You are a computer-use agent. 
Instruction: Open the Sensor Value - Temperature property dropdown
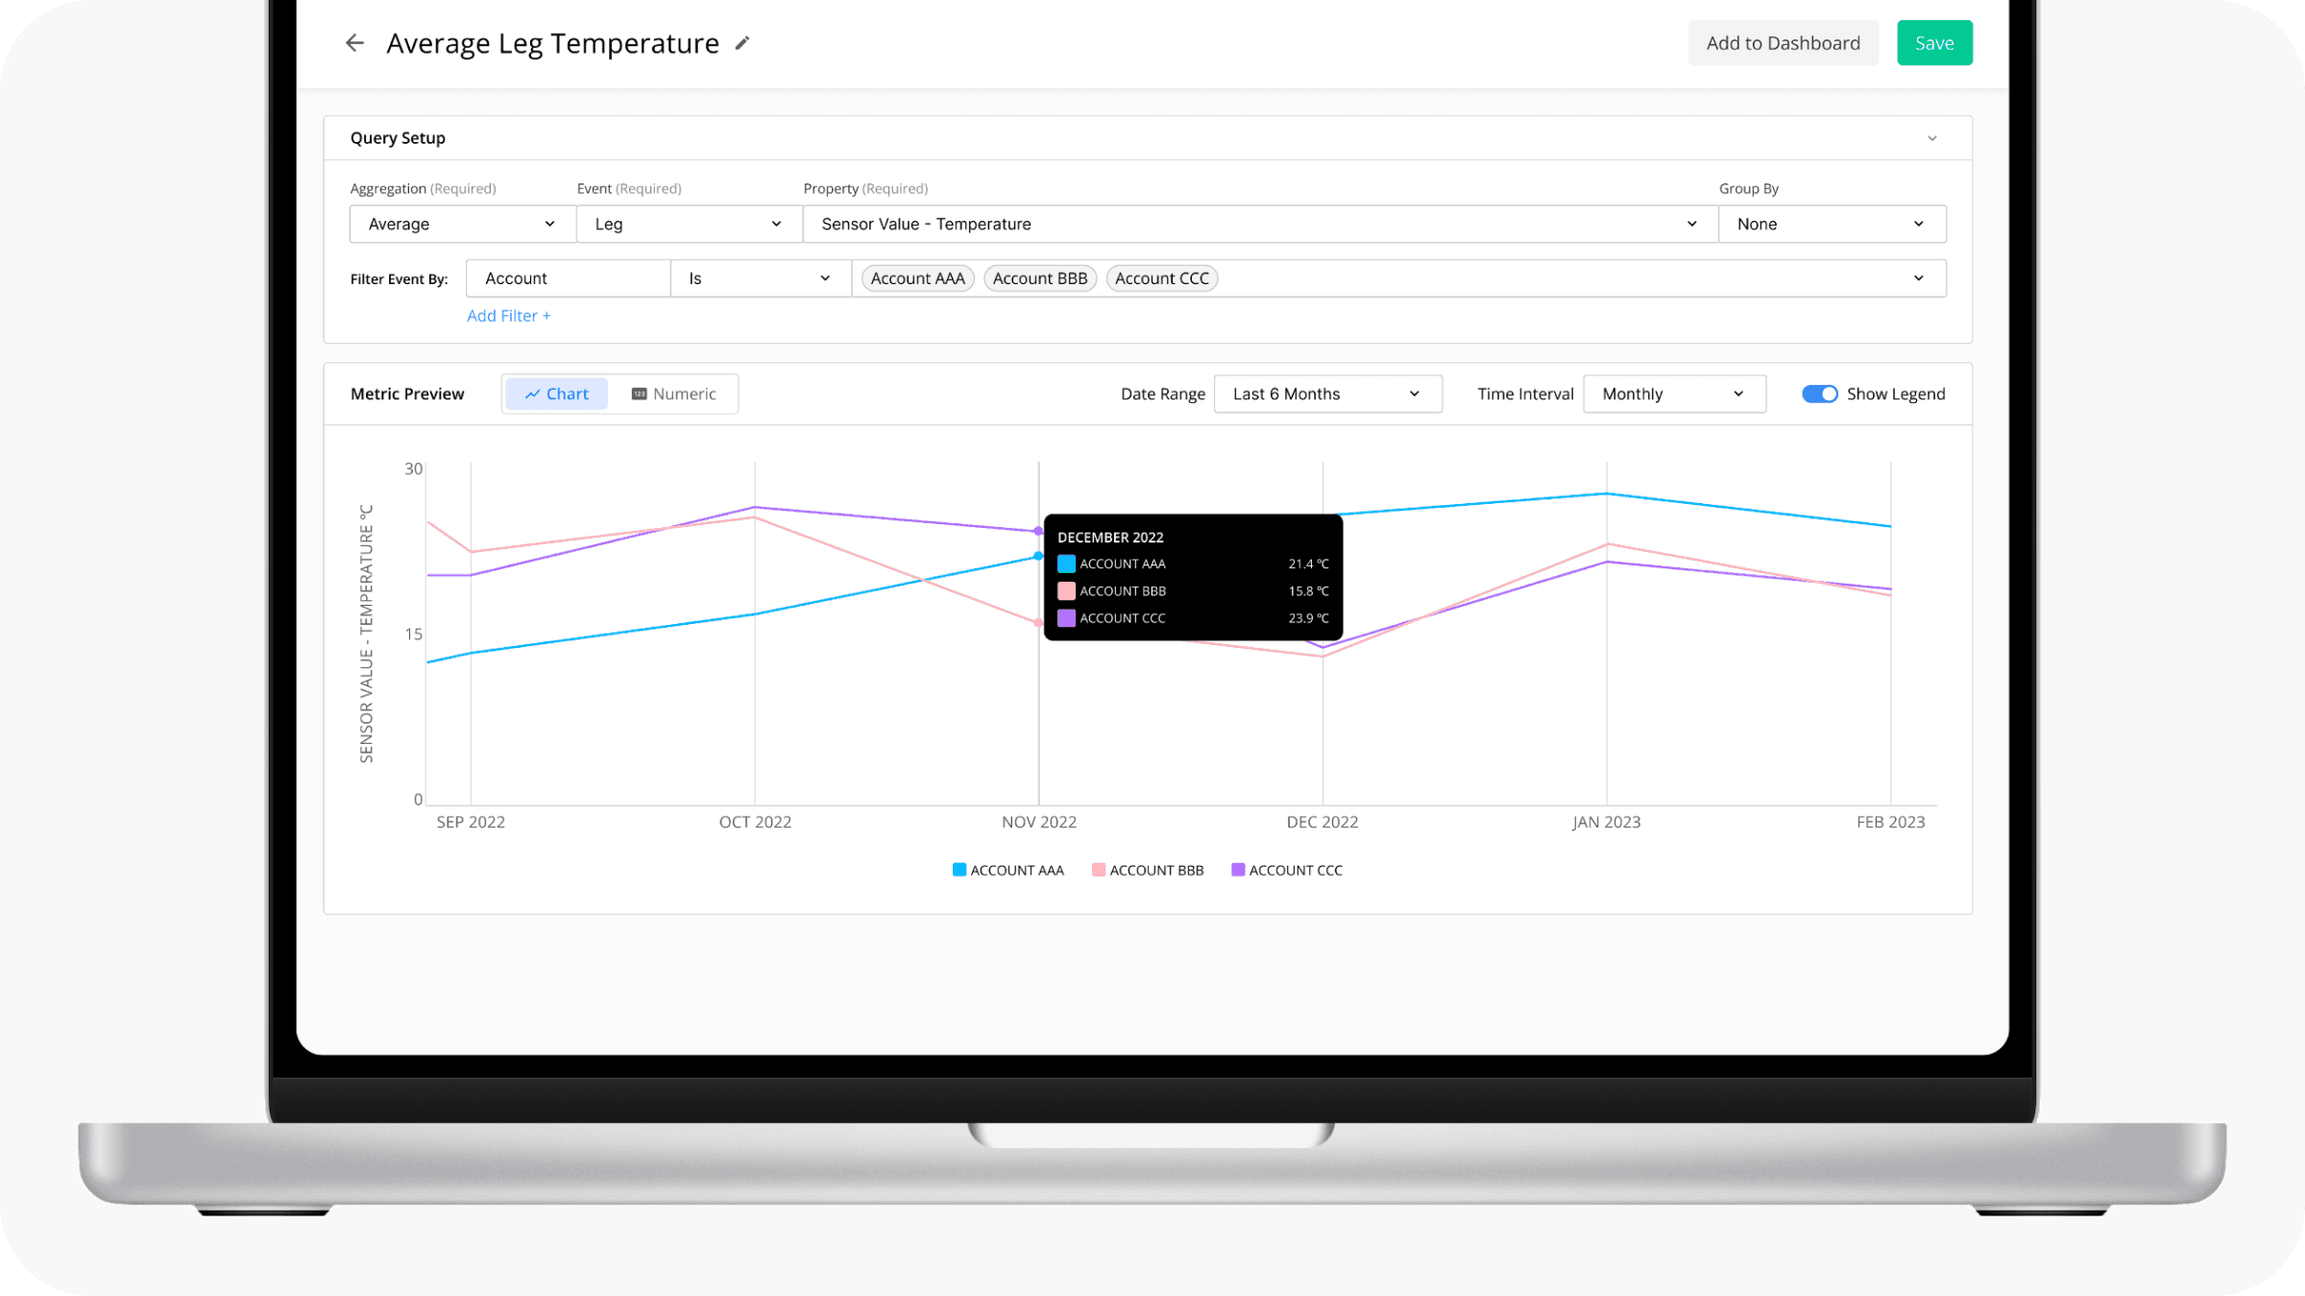pos(1259,224)
